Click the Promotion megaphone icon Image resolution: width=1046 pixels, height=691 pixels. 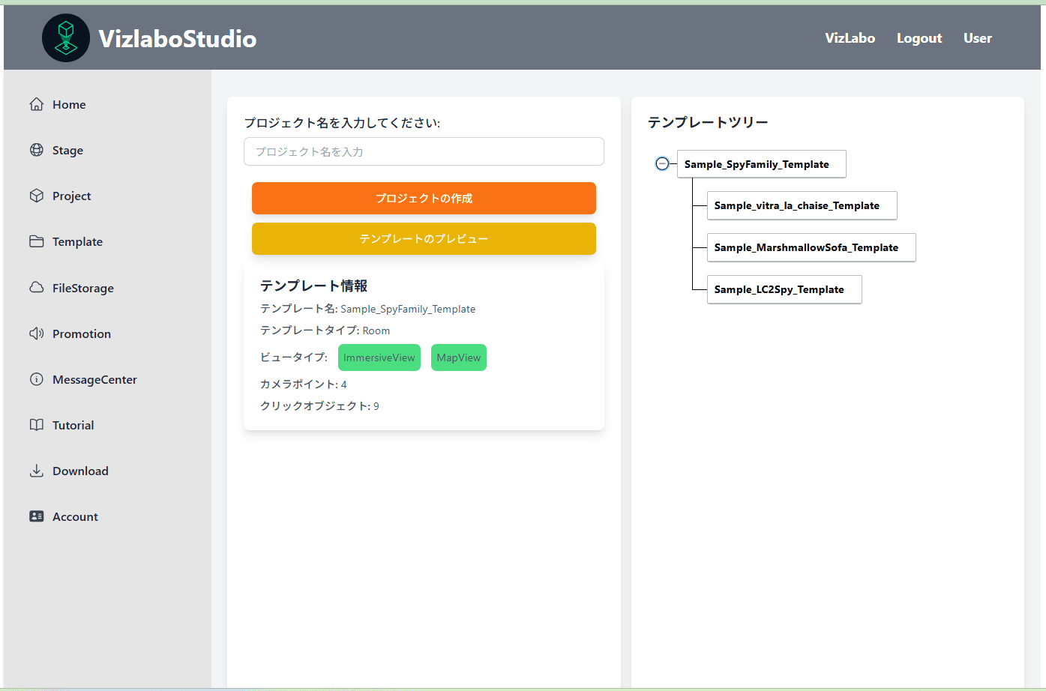click(36, 334)
